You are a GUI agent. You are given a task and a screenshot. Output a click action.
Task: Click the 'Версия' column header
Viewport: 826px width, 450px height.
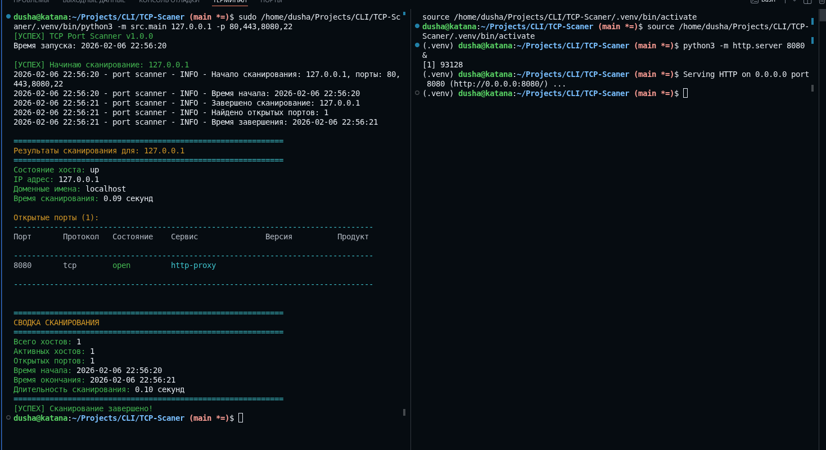[x=279, y=237]
